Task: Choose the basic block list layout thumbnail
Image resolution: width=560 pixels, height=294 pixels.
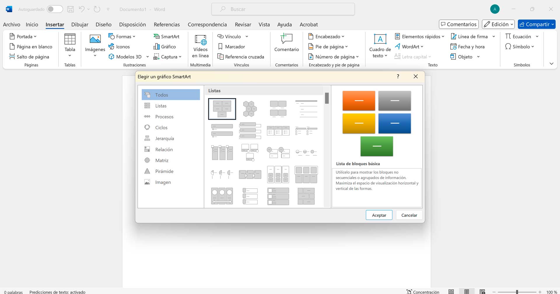Action: coord(222,109)
